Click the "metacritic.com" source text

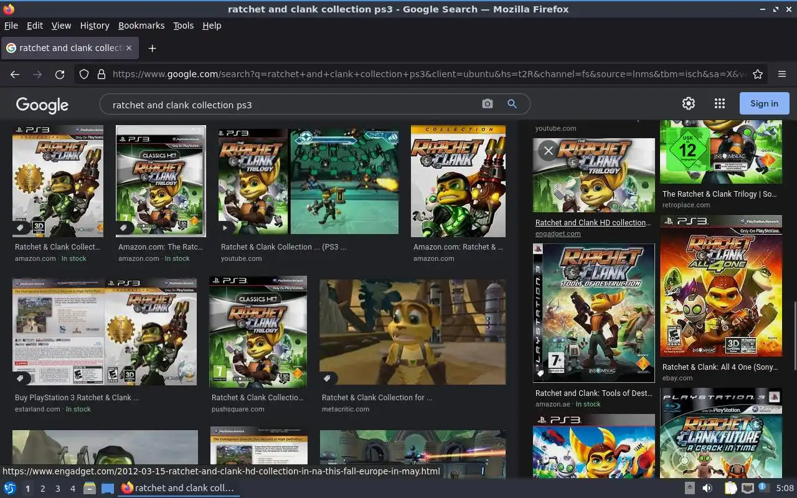pyautogui.click(x=346, y=409)
